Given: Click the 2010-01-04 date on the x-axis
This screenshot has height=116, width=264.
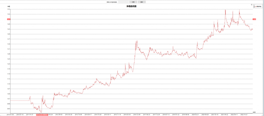Looking at the screenshot, I should (10, 114).
